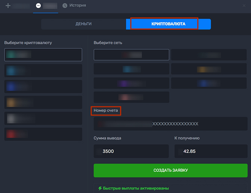Click the Номер счета input field
251x193 pixels.
click(170, 124)
